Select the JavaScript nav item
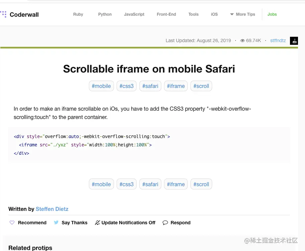 click(x=134, y=14)
